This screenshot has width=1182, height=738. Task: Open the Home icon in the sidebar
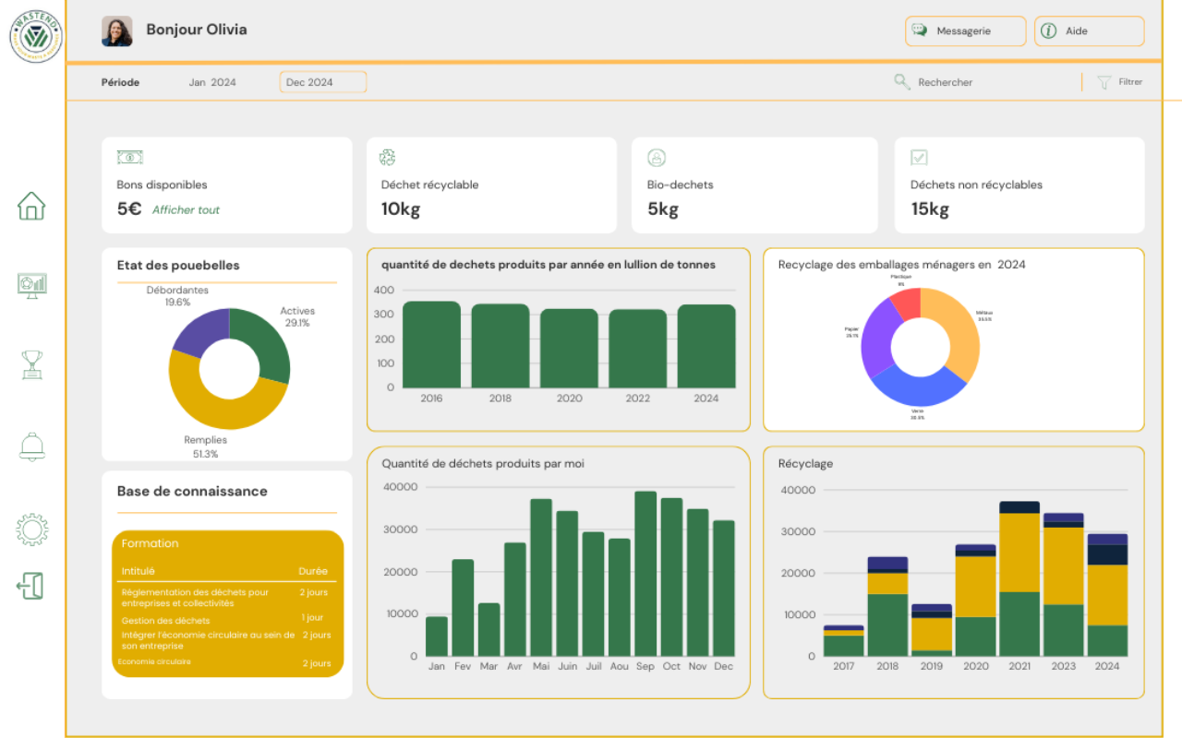tap(31, 205)
